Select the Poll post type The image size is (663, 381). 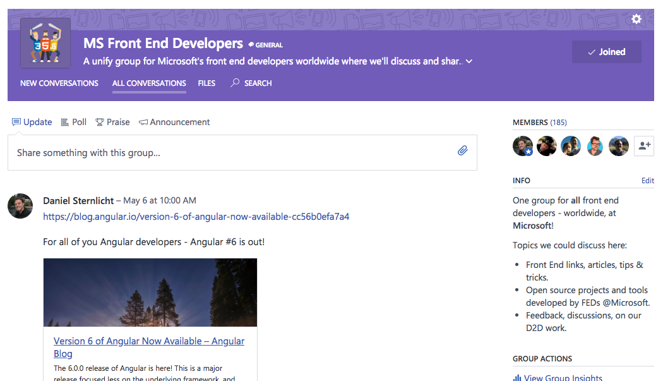pos(74,123)
